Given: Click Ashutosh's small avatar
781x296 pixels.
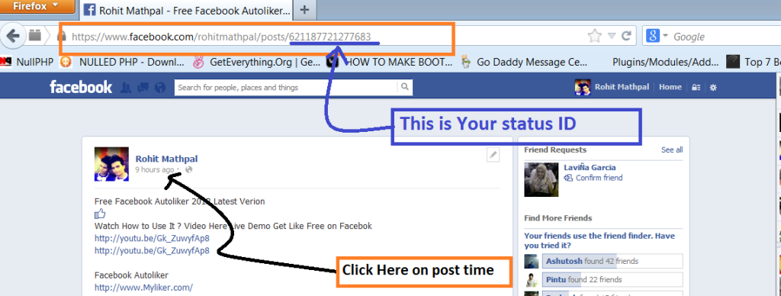Looking at the screenshot, I should [532, 262].
